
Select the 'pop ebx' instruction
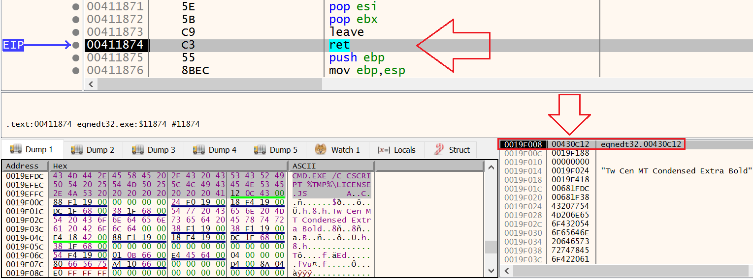point(353,20)
